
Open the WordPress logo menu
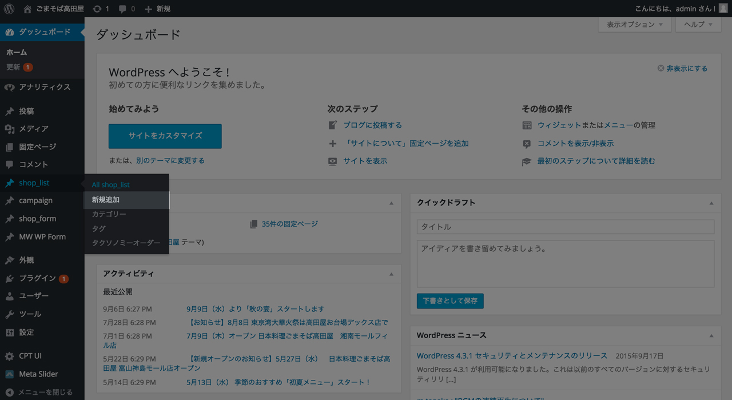point(9,9)
